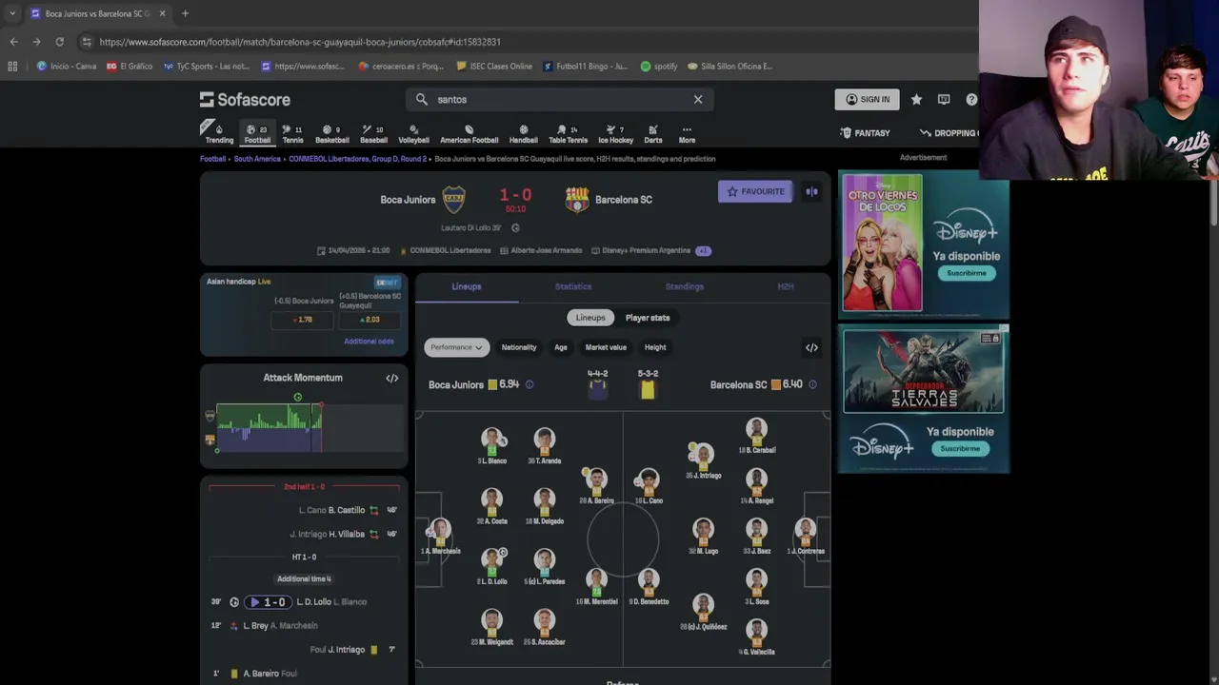The image size is (1219, 685).
Task: Click Suscribirme on Tierras Salvajes ad
Action: click(960, 448)
